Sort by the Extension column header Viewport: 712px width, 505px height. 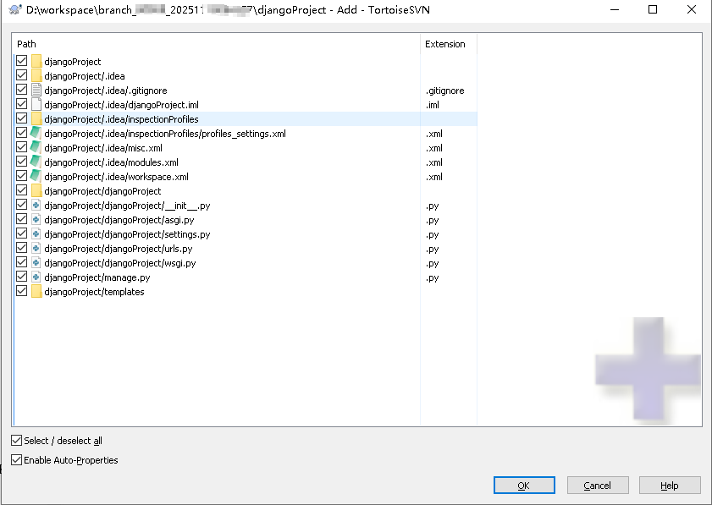point(449,44)
